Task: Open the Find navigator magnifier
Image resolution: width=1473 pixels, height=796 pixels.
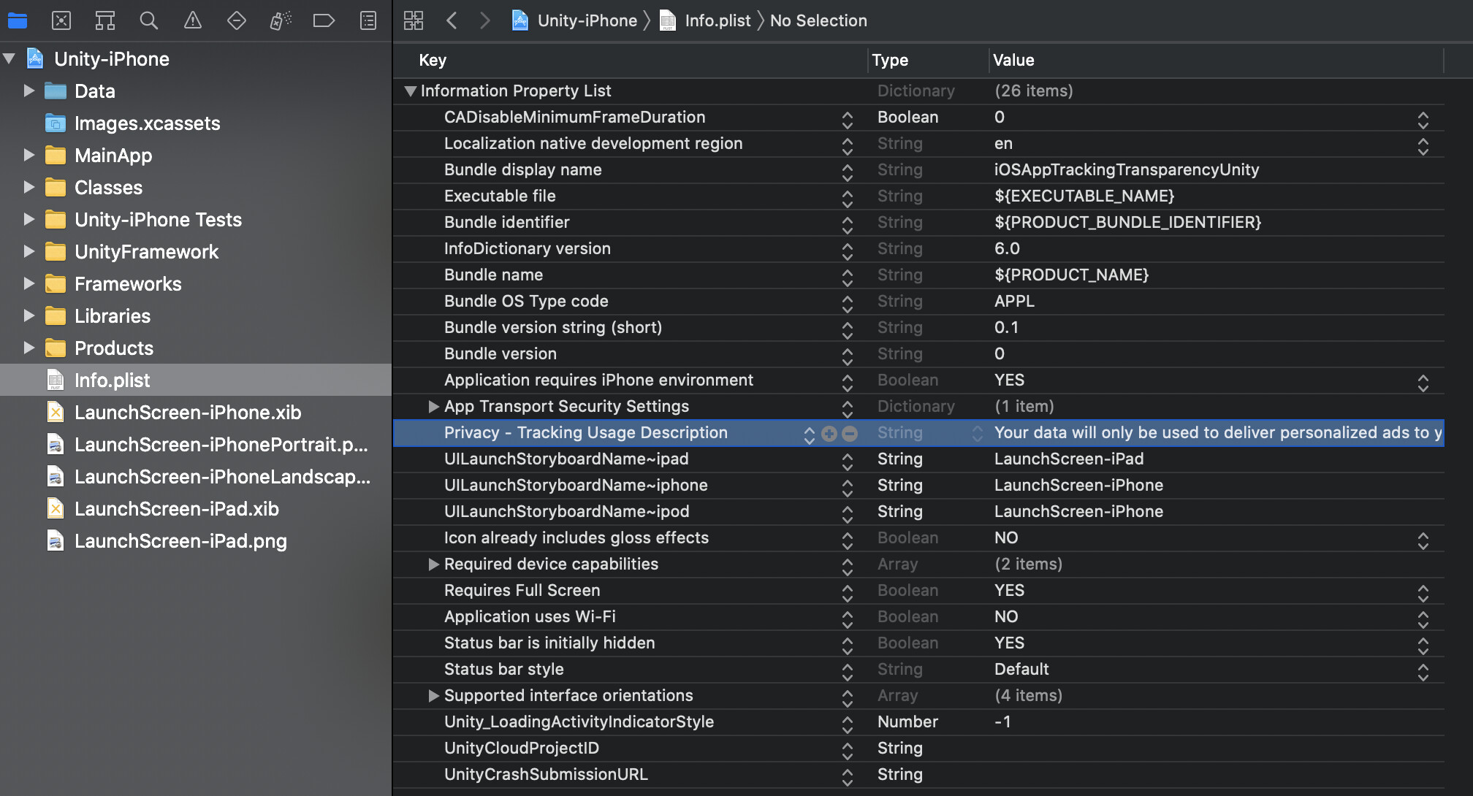Action: 148,20
